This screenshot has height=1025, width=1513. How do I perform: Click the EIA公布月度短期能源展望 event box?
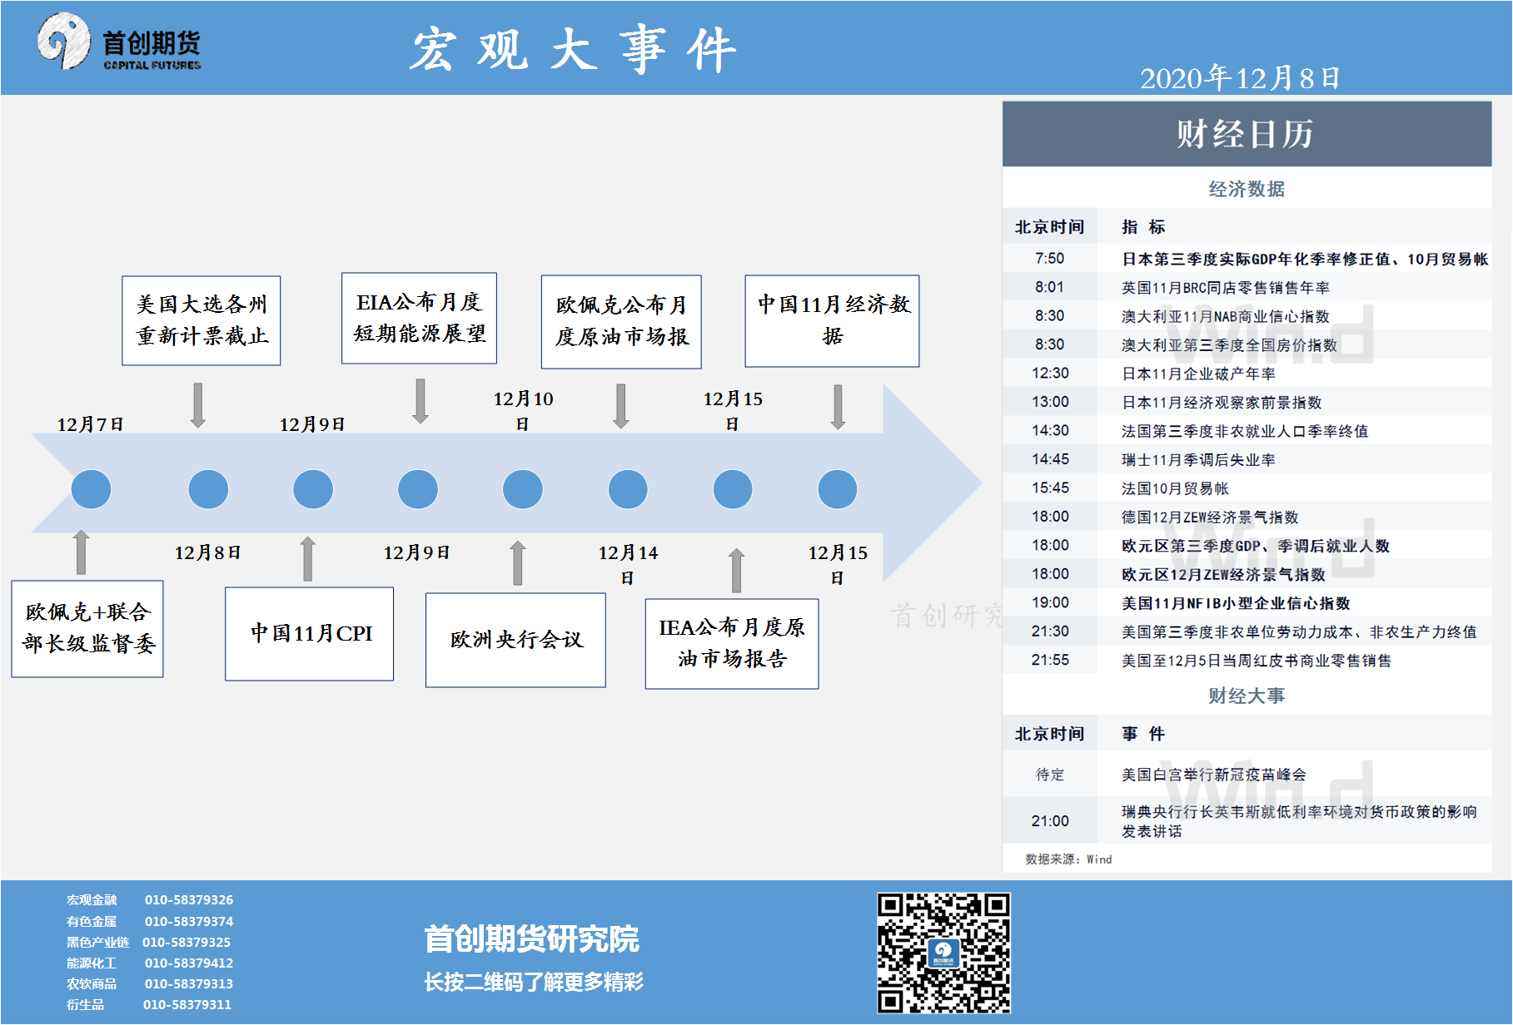419,318
